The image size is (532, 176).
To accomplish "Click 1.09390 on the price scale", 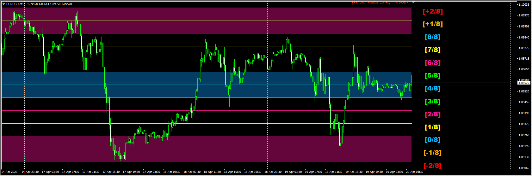I will (x=524, y=113).
